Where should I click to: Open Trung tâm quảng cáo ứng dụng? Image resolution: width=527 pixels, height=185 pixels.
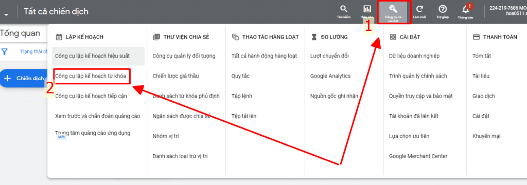pyautogui.click(x=93, y=133)
